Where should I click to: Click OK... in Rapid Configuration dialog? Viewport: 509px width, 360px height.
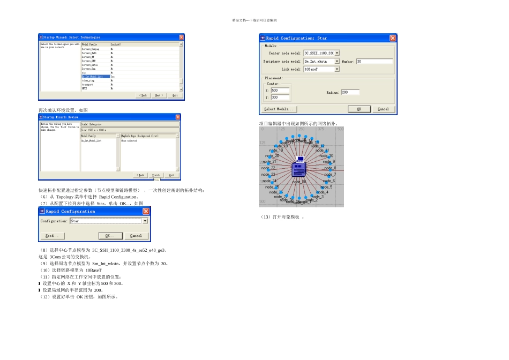click(110, 236)
